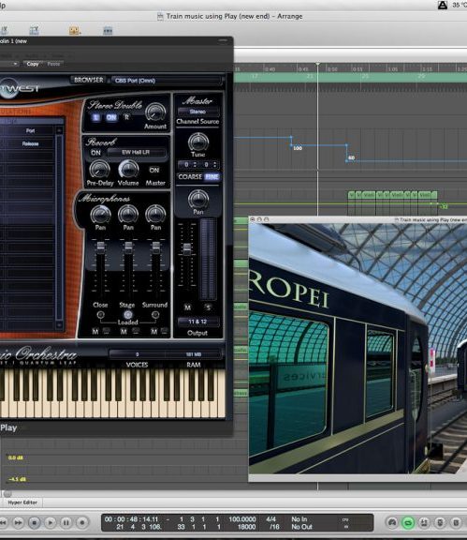Toggle the Reverb ON switch
This screenshot has width=467, height=540.
point(95,153)
